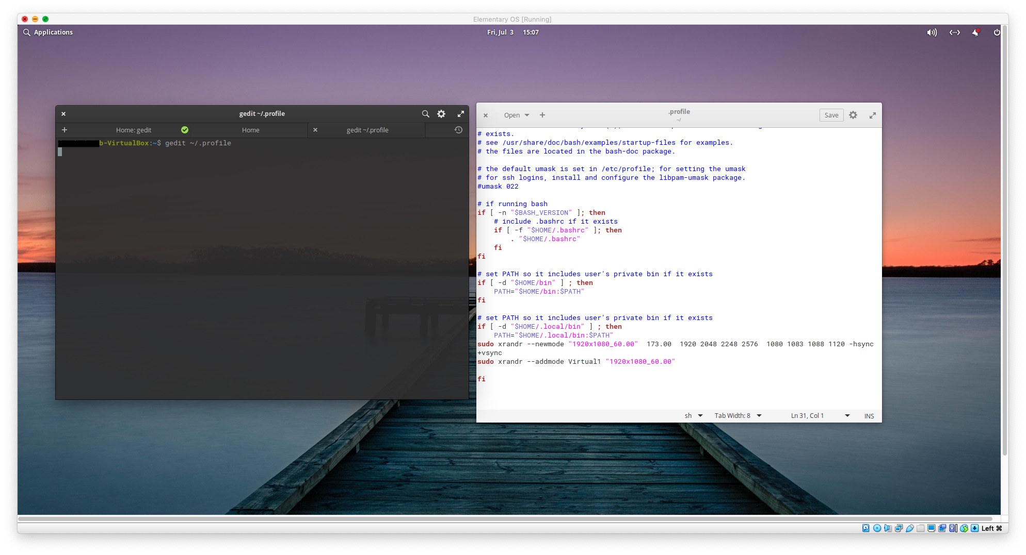The height and width of the screenshot is (555, 1026).
Task: Click VirtualBox USB devices icon
Action: [910, 528]
